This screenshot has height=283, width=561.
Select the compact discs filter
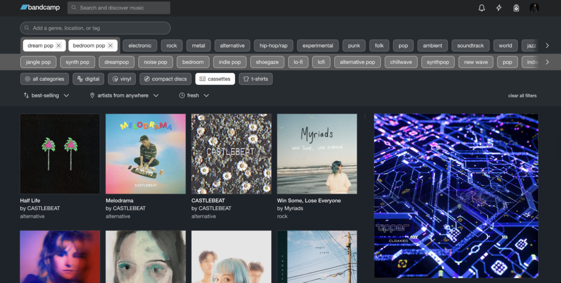pyautogui.click(x=165, y=79)
